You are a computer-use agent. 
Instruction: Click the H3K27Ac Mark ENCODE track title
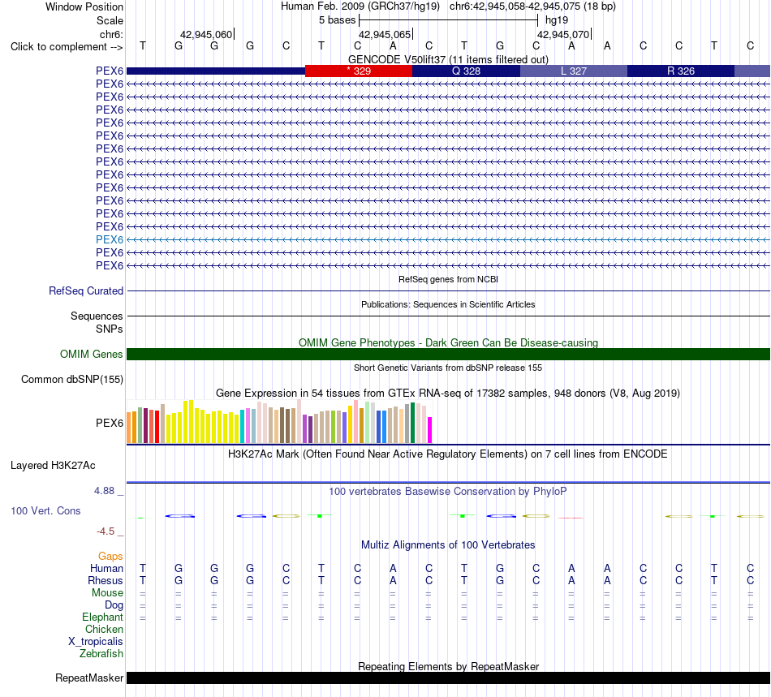448,454
